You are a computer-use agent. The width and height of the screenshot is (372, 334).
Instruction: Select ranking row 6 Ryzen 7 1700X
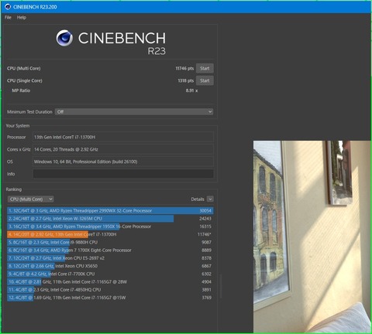[110, 250]
